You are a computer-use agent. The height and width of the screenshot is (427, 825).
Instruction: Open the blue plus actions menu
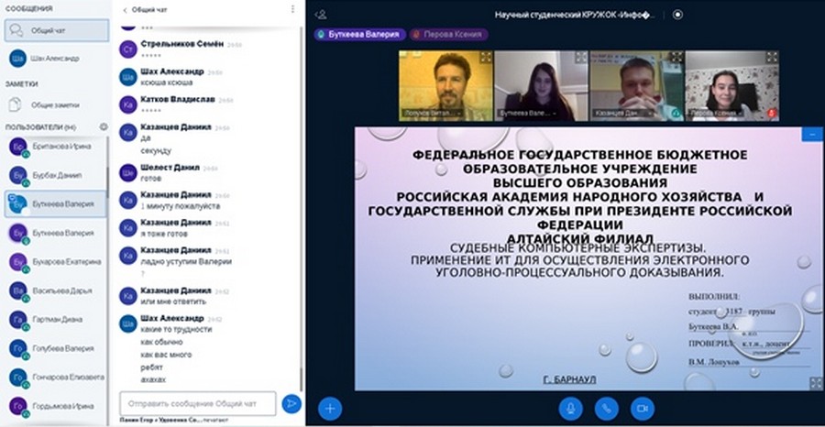coord(329,408)
